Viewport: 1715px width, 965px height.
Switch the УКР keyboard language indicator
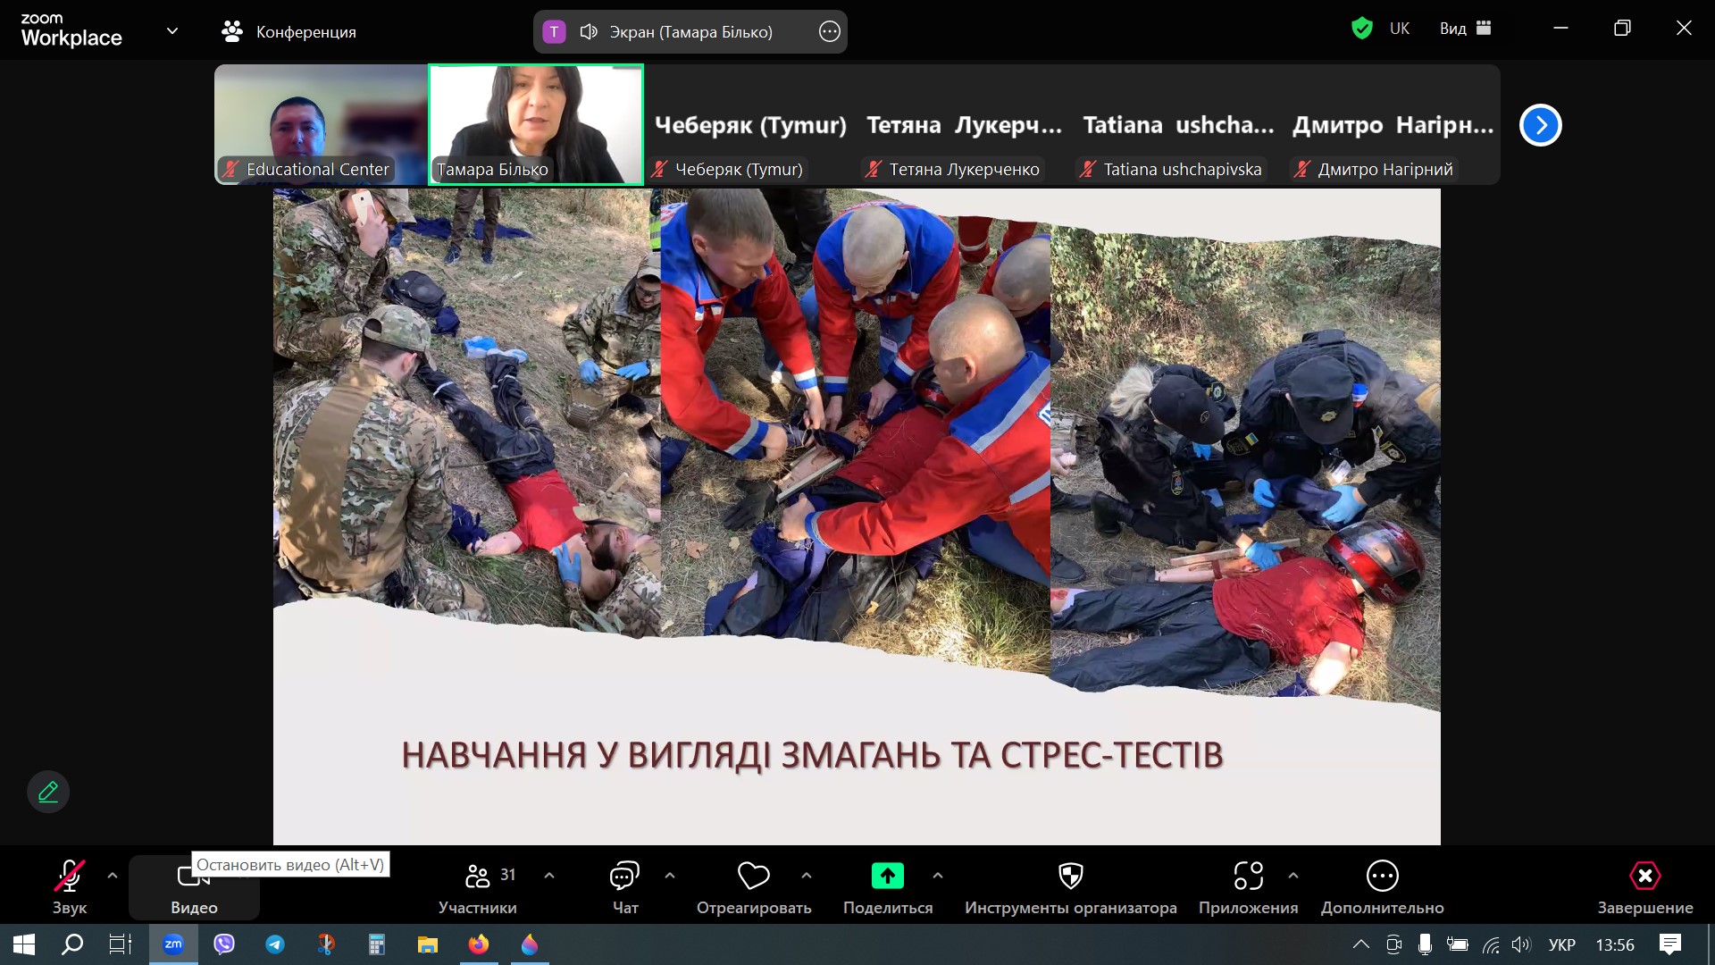(x=1561, y=944)
